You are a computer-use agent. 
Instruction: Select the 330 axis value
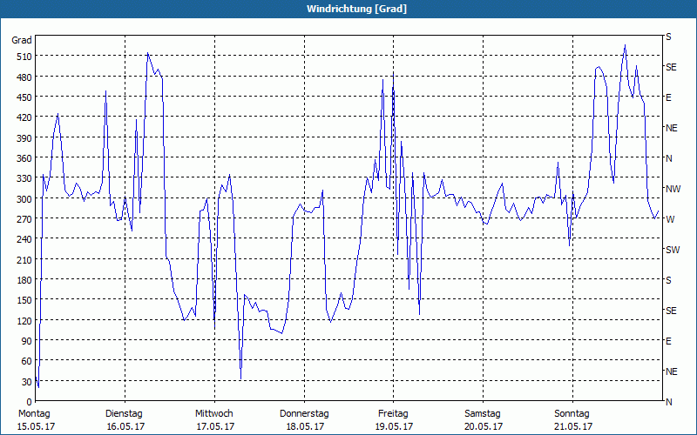tap(24, 179)
